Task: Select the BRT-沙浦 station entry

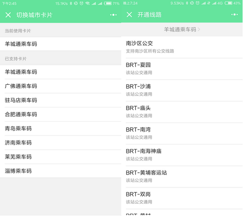Action: coord(182,90)
